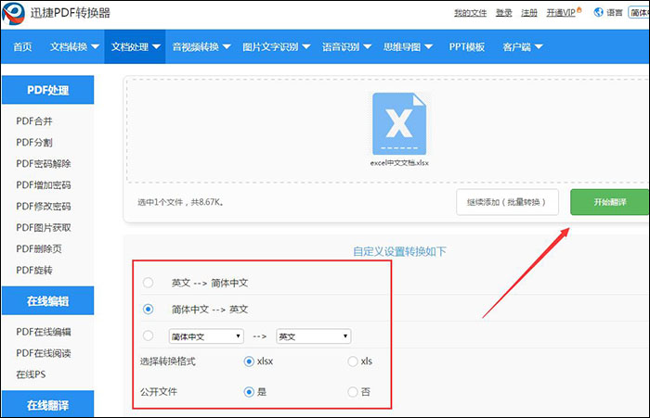This screenshot has height=418, width=650.
Task: Set 公开文件 to 否
Action: (353, 392)
